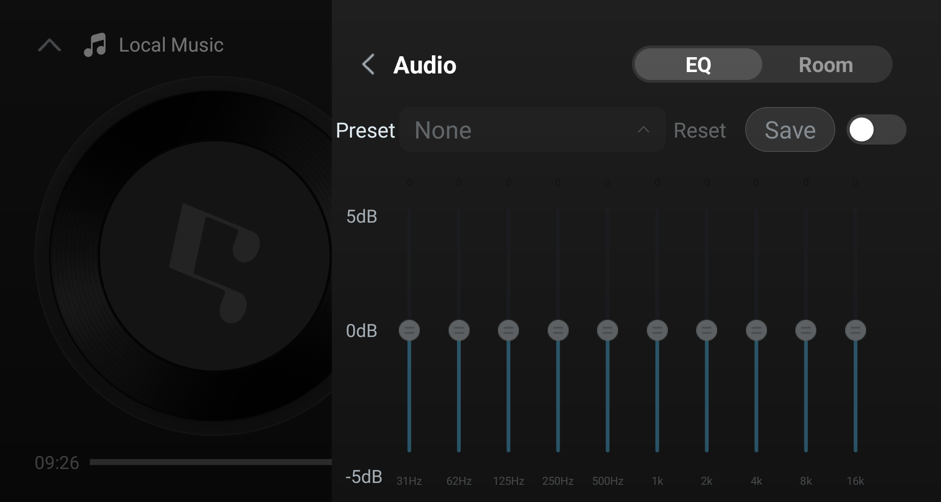941x502 pixels.
Task: Open the Local Music source label
Action: pos(171,45)
